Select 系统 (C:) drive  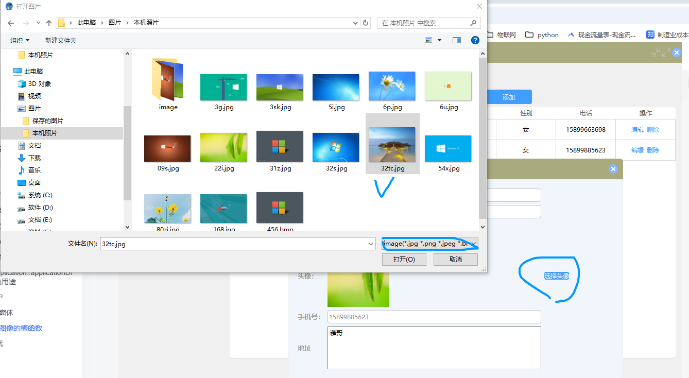point(35,195)
